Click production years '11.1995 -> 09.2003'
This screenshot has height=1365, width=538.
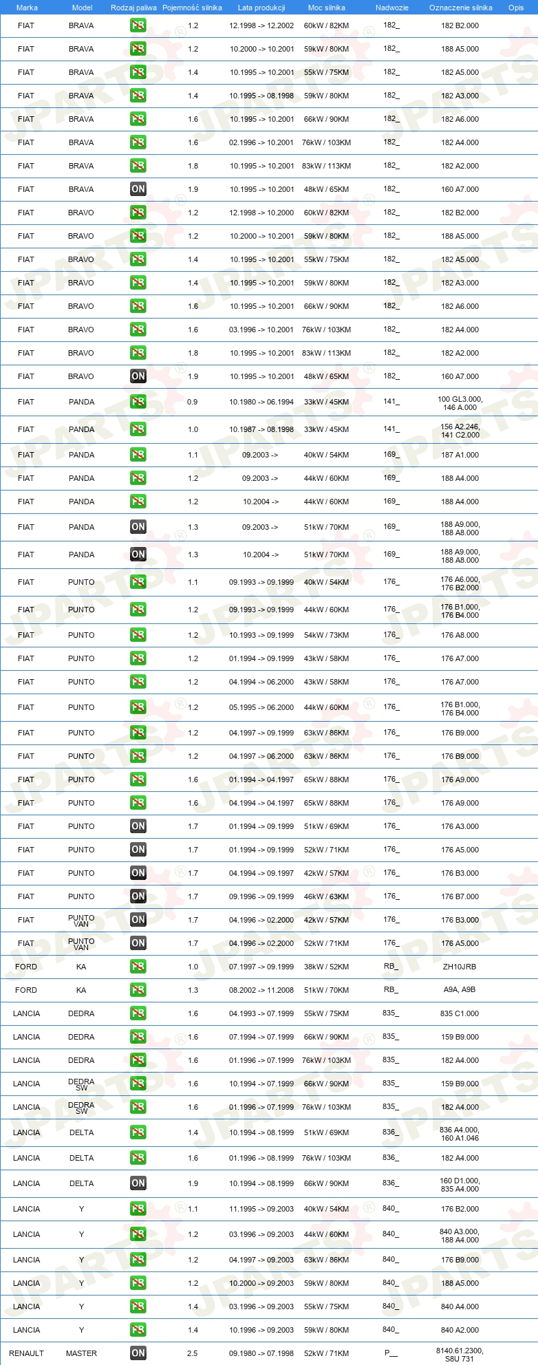point(261,1209)
